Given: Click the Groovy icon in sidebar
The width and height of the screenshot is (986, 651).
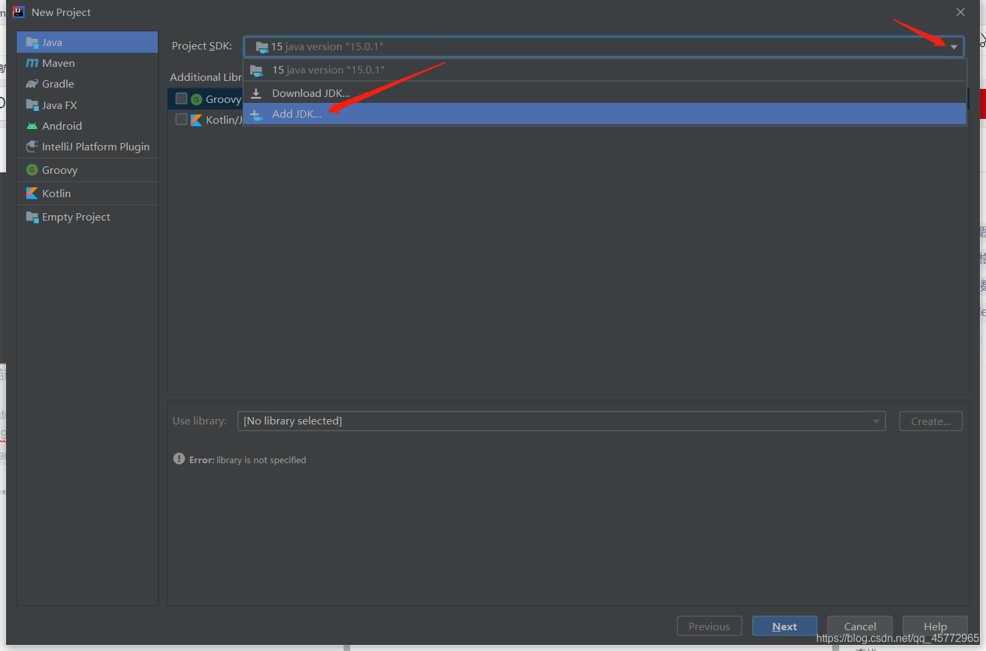Looking at the screenshot, I should [31, 170].
